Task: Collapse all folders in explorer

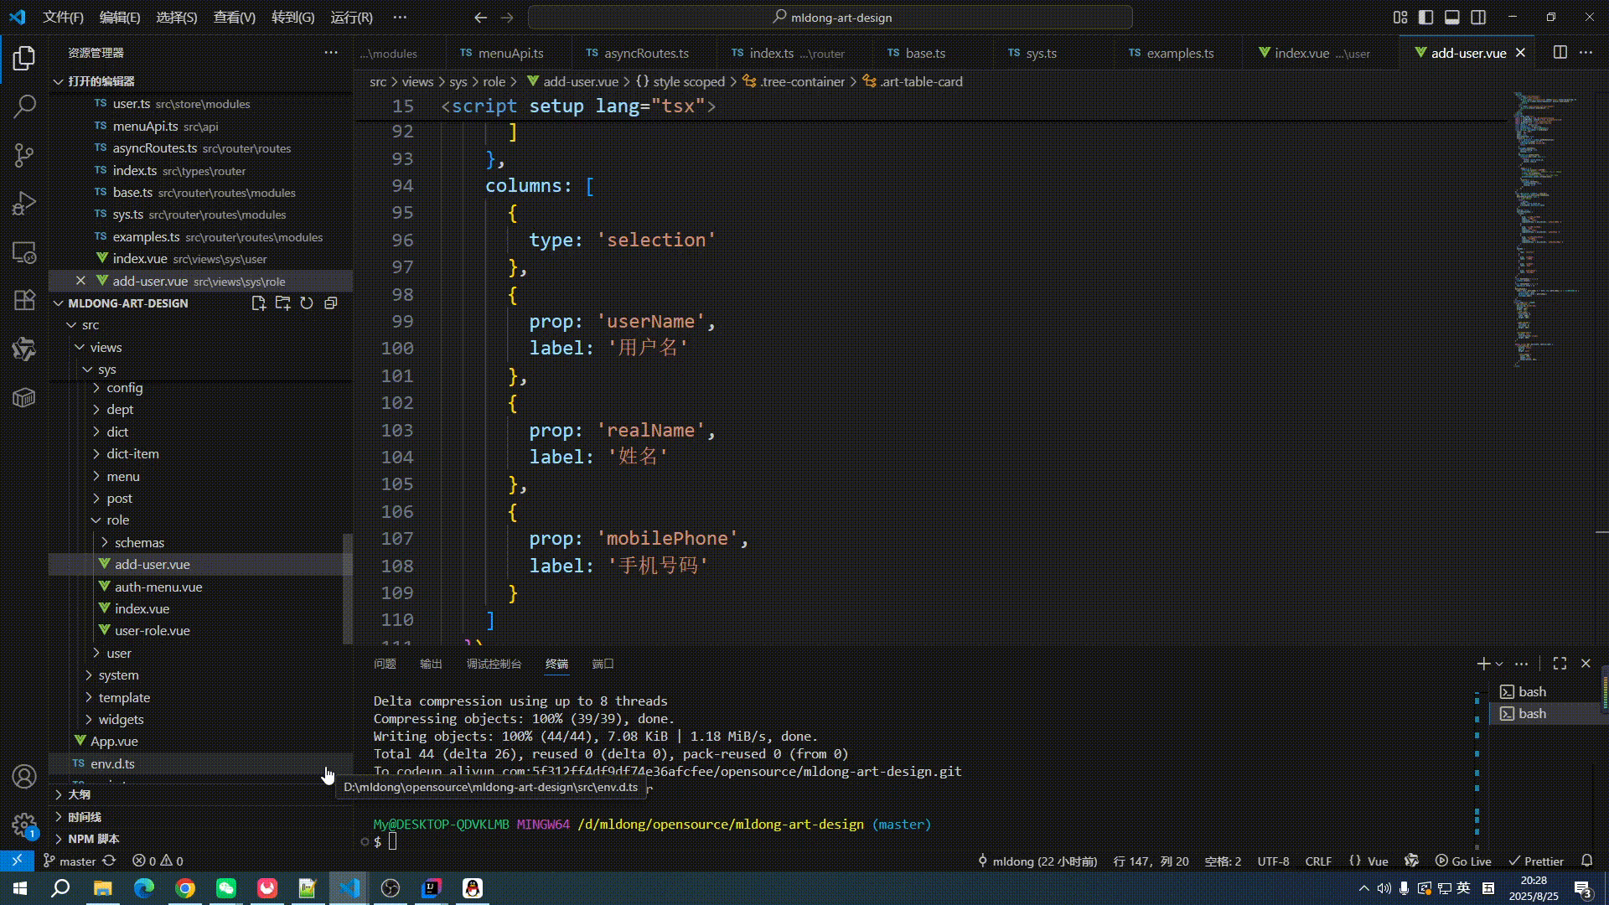Action: (x=331, y=303)
